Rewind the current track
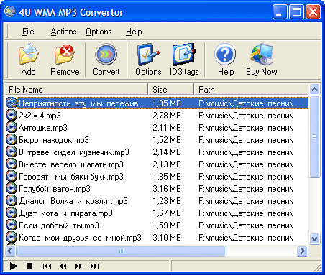325x275 pixels. (x=63, y=266)
